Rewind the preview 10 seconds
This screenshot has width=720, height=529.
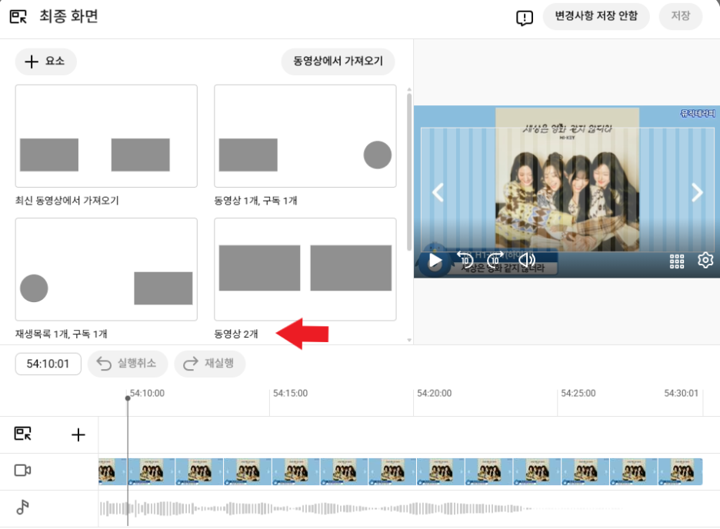click(x=465, y=260)
